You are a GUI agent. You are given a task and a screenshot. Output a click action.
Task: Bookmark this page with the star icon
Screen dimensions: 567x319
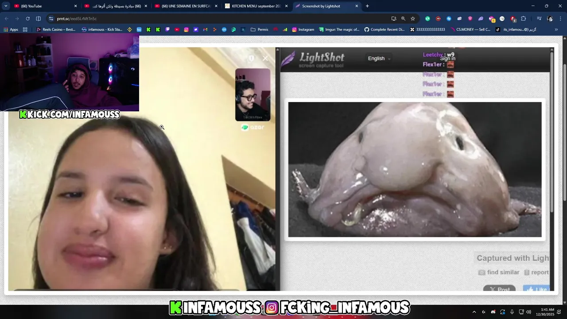click(413, 19)
